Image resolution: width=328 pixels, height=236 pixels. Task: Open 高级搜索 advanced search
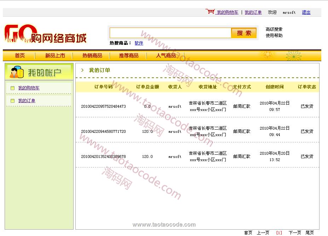(x=274, y=29)
